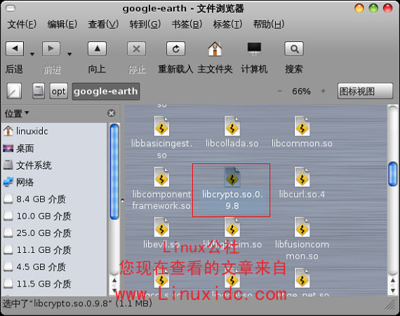The height and width of the screenshot is (316, 400).
Task: Click file pane scrollbar up arrow
Action: tap(393, 280)
